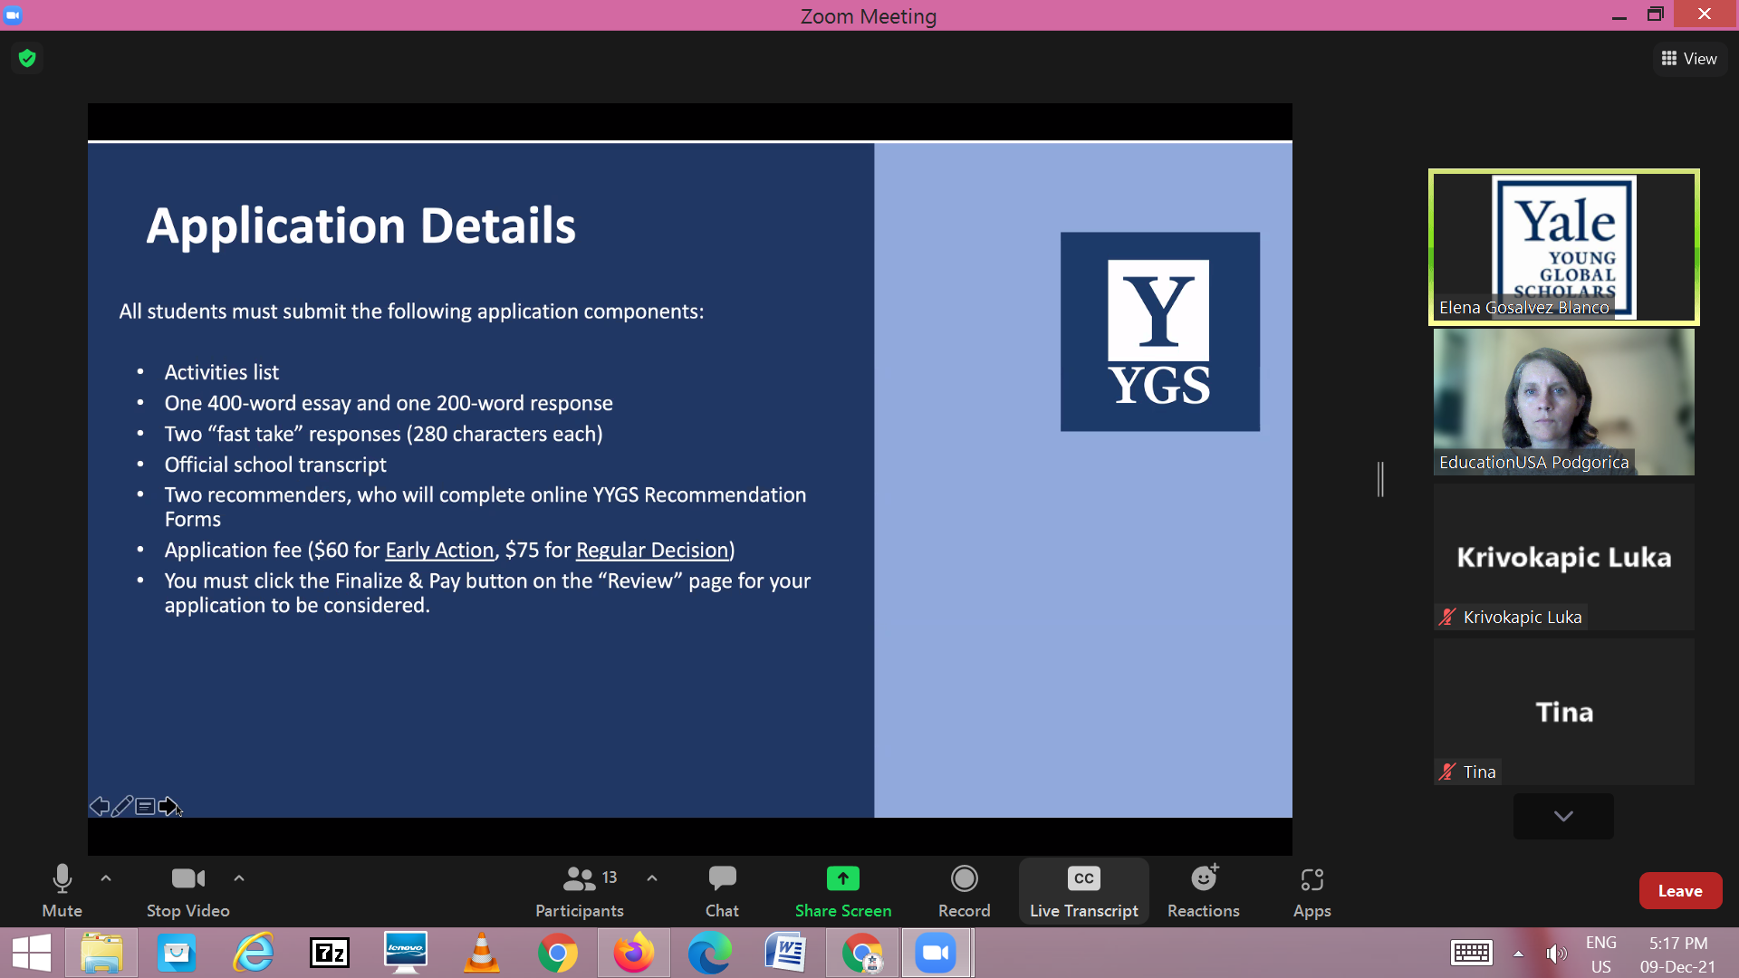Open the Mail store app on taskbar
1739x978 pixels.
(177, 954)
